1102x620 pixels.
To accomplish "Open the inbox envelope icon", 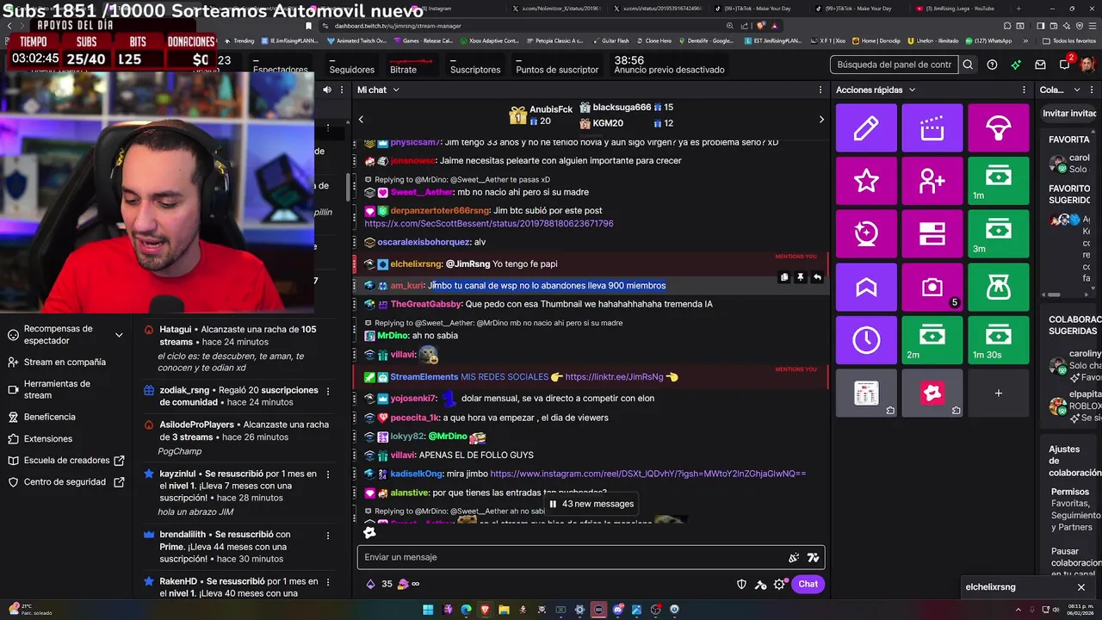I will pyautogui.click(x=1040, y=65).
